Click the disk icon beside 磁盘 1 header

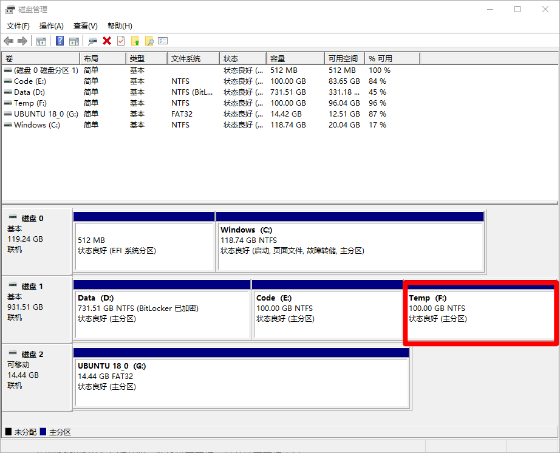click(13, 285)
